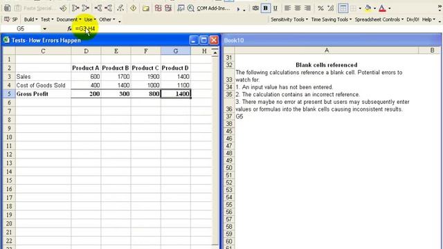This screenshot has height=249, width=443.
Task: Maximize the Tests workbook window
Action: [204, 40]
